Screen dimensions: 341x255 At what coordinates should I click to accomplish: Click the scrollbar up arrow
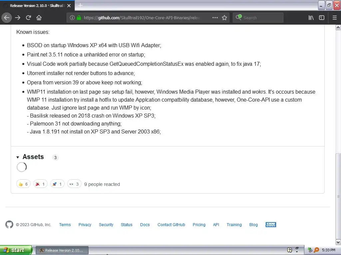338,28
